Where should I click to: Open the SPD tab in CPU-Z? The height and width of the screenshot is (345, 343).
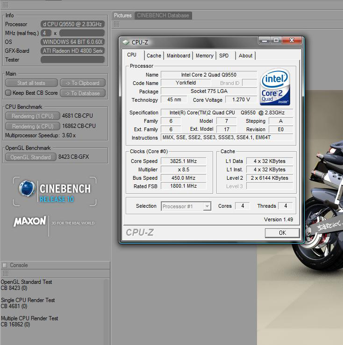pos(224,56)
